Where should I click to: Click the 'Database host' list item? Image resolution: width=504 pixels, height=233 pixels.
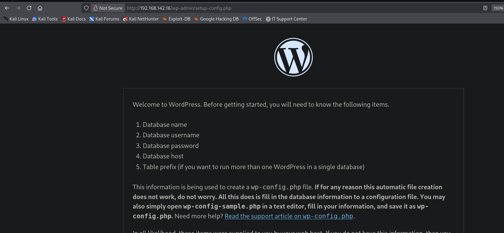coord(163,156)
